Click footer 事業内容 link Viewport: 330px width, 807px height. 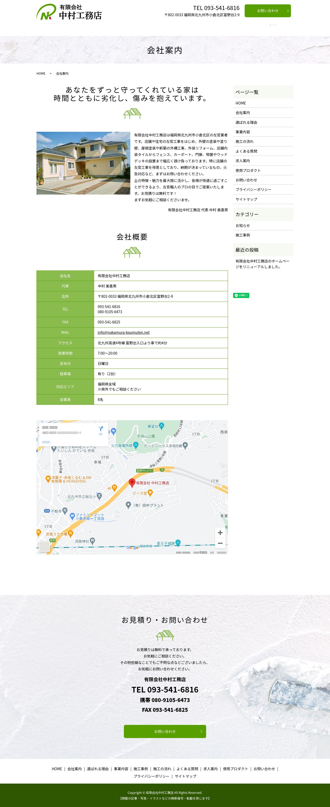coord(121,769)
